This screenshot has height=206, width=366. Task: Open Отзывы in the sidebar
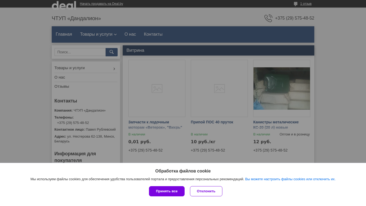pos(62,86)
